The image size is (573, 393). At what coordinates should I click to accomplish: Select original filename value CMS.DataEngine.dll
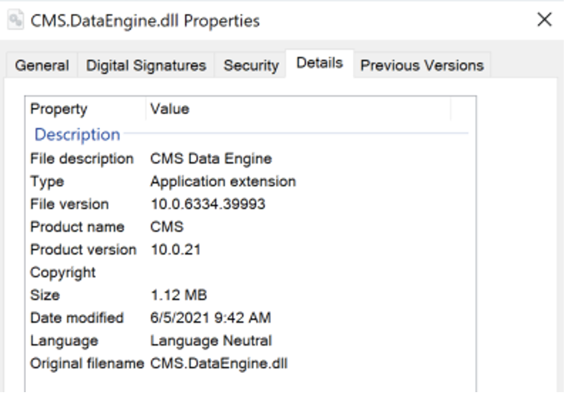[x=219, y=364]
